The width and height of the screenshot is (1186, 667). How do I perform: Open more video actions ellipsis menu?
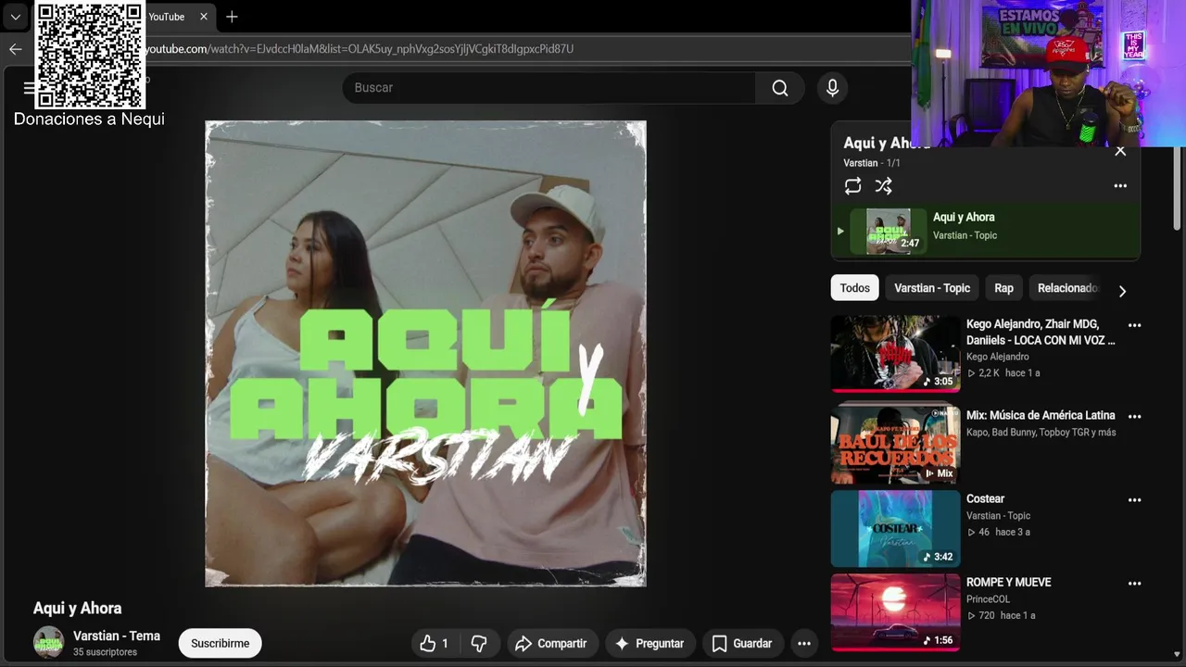point(804,643)
